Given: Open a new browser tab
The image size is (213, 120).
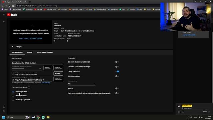Looking at the screenshot, I should pyautogui.click(x=30, y=2).
